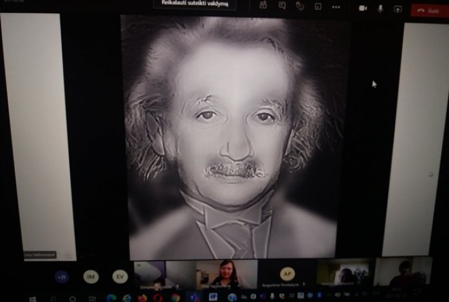This screenshot has width=449, height=302.
Task: Open the reactions and raise hand icon
Action: tap(300, 6)
